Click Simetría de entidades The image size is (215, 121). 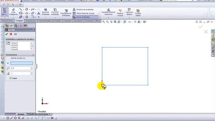[x=83, y=9]
